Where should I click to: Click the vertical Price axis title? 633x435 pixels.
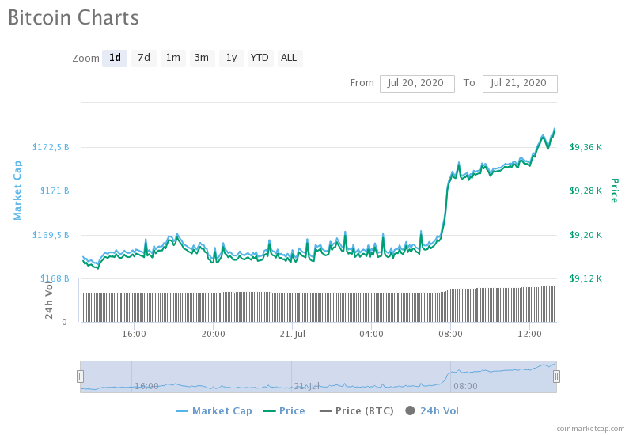(x=614, y=191)
